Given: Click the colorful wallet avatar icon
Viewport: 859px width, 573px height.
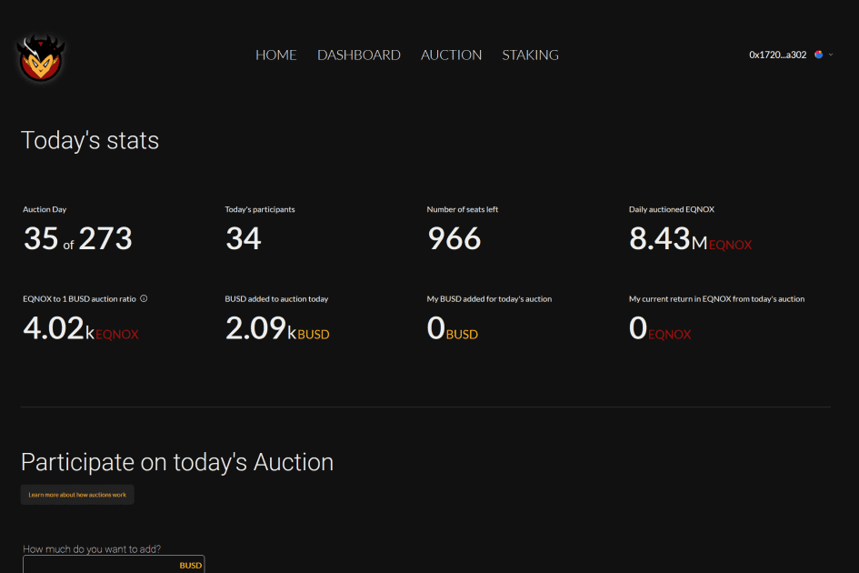Looking at the screenshot, I should [x=818, y=55].
